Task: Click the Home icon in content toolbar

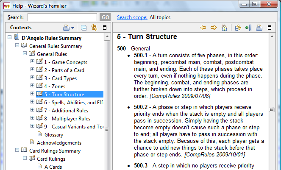Action: 224,28
